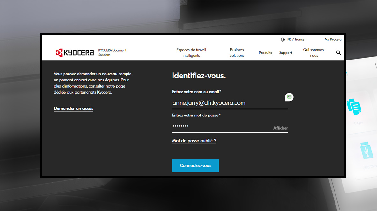Expand Espaces de travail intelligents menu
Image resolution: width=377 pixels, height=211 pixels.
point(191,53)
